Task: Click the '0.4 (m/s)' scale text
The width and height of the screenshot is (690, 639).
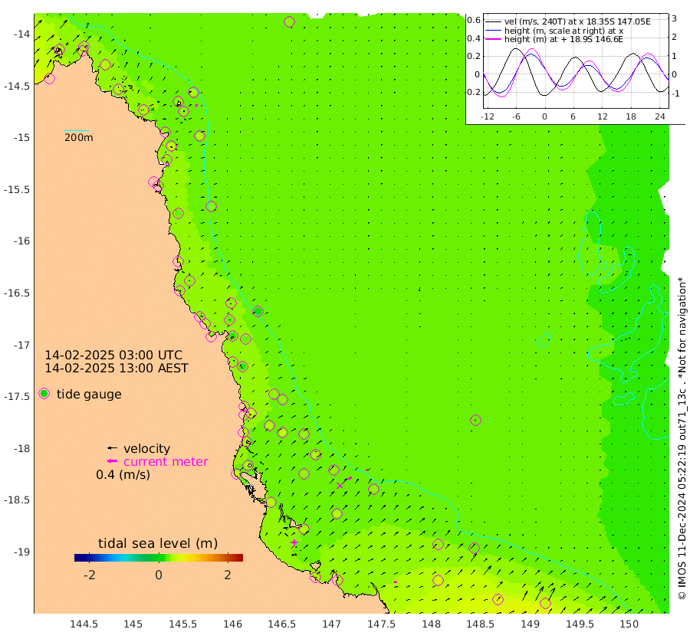Action: pos(123,474)
